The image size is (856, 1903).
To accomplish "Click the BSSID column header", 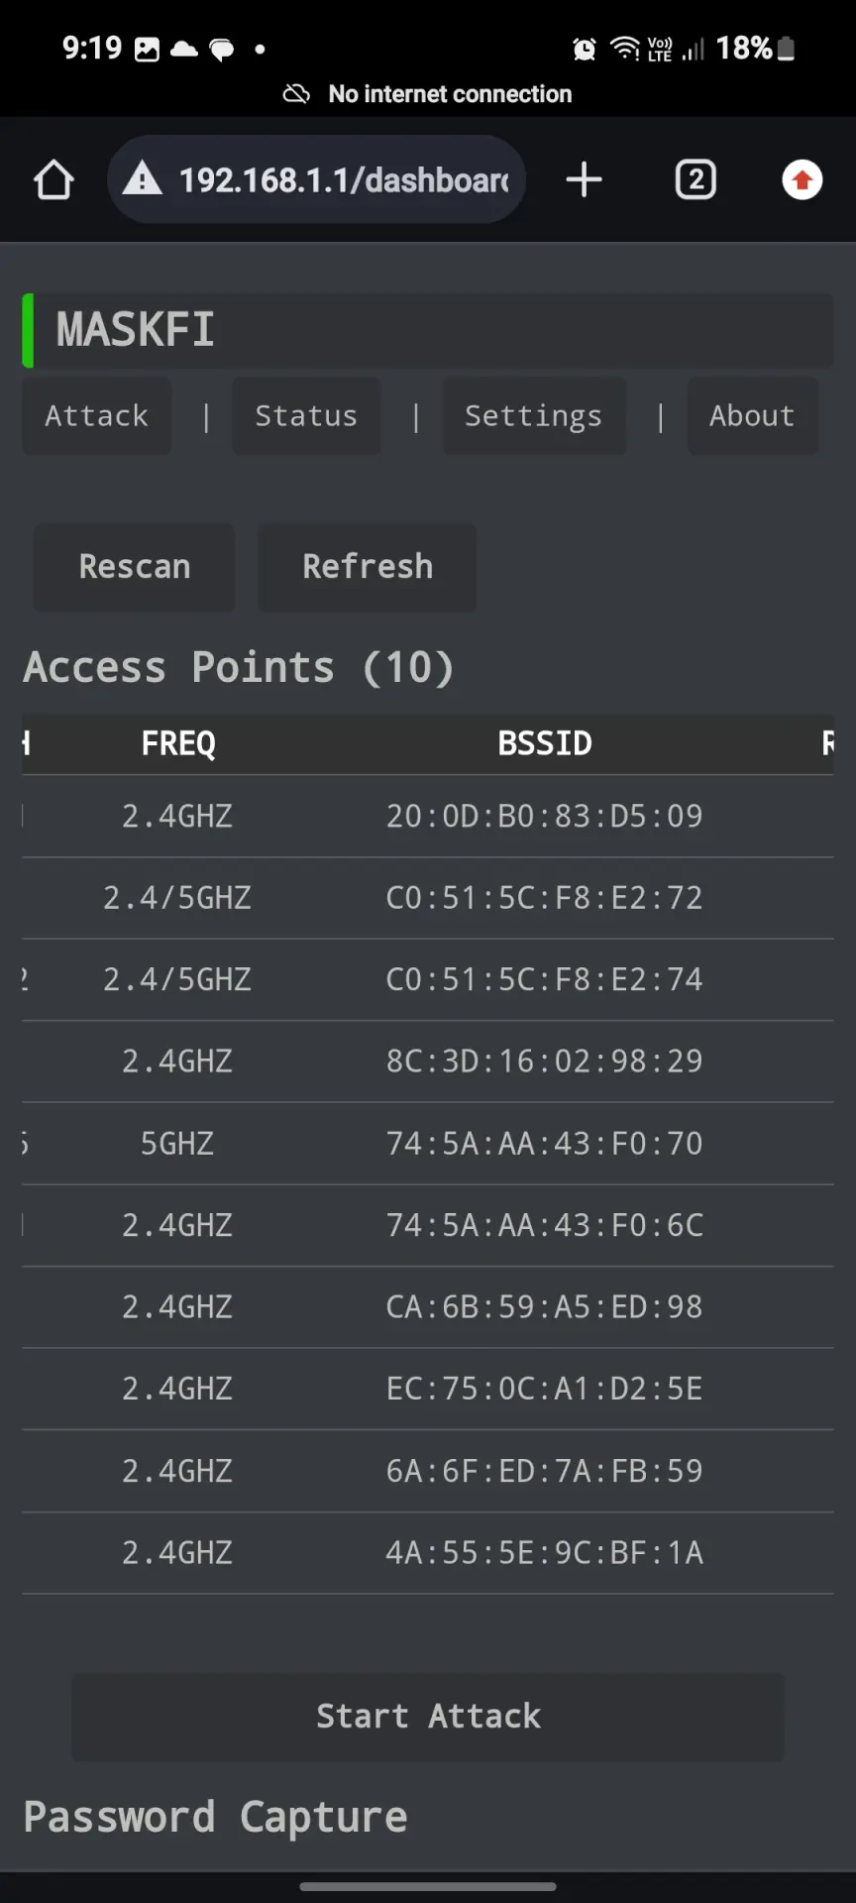I will tap(545, 743).
